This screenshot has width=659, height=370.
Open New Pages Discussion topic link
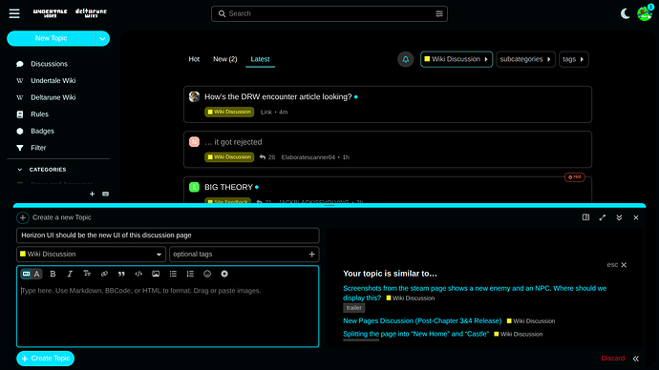tap(422, 321)
